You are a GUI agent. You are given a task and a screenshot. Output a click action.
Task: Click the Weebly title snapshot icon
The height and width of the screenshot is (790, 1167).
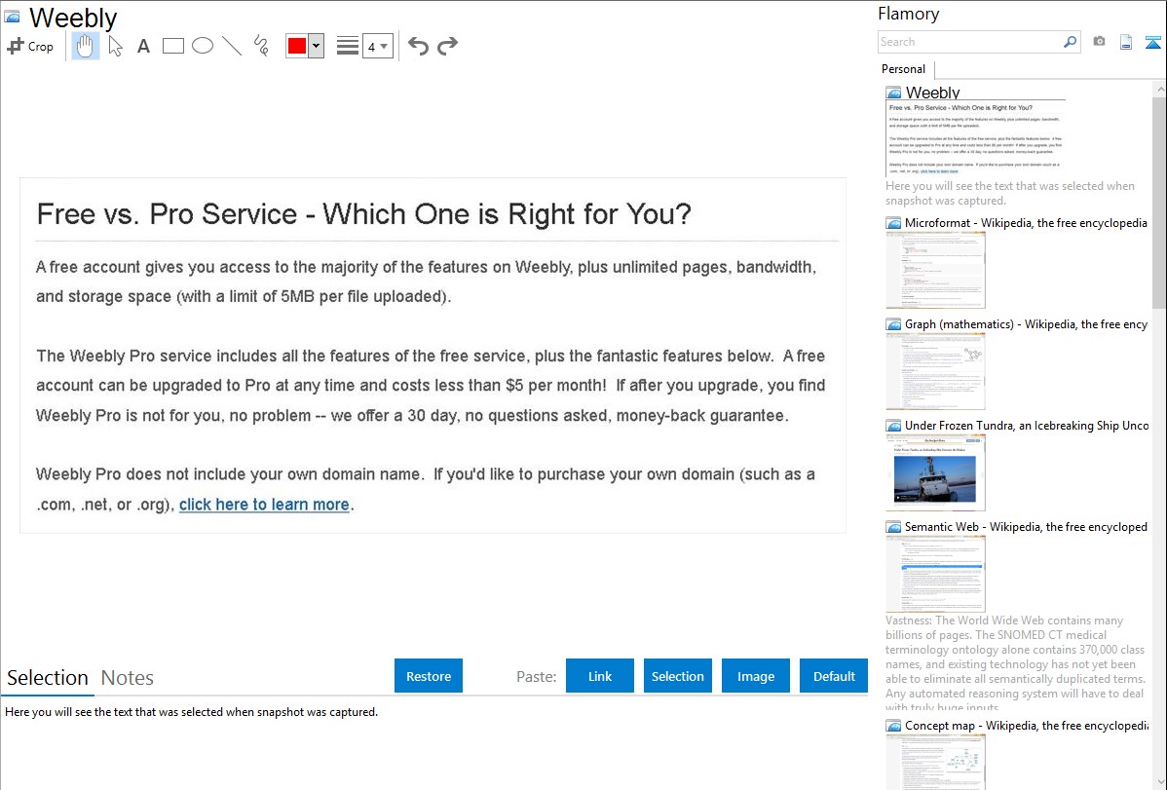pyautogui.click(x=12, y=17)
